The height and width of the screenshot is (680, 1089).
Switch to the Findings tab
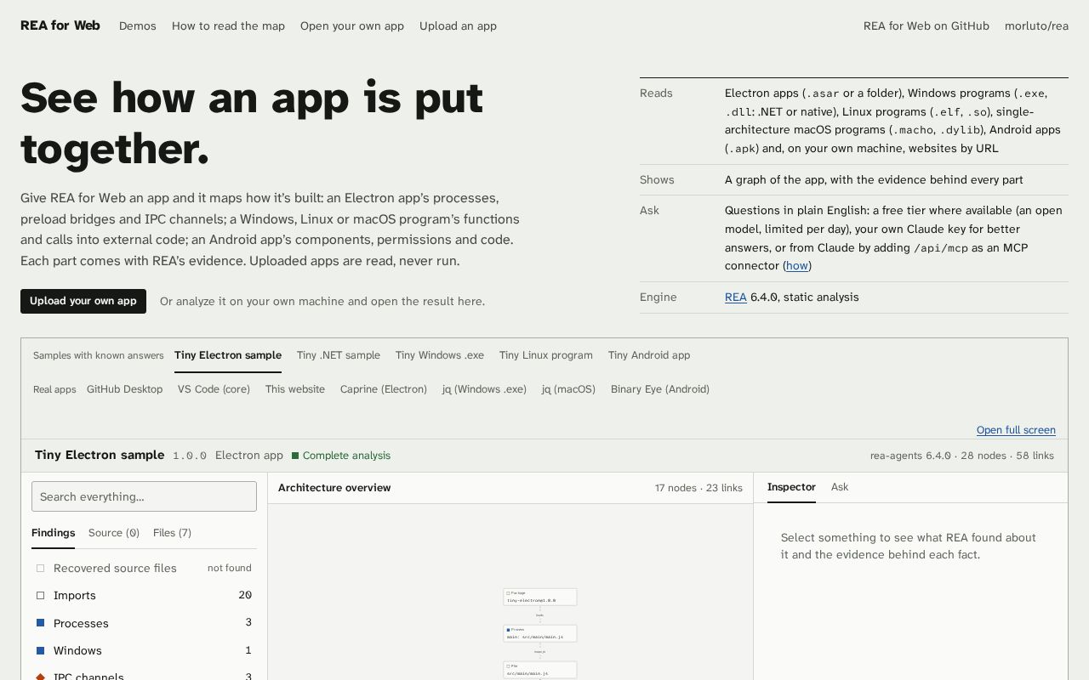click(53, 533)
